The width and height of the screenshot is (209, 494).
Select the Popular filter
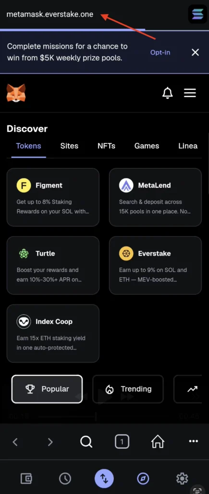(x=47, y=389)
